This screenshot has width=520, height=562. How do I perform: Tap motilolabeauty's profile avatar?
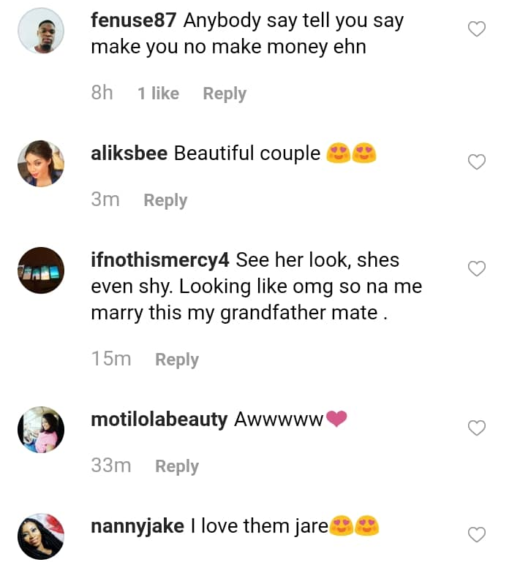[x=41, y=430]
